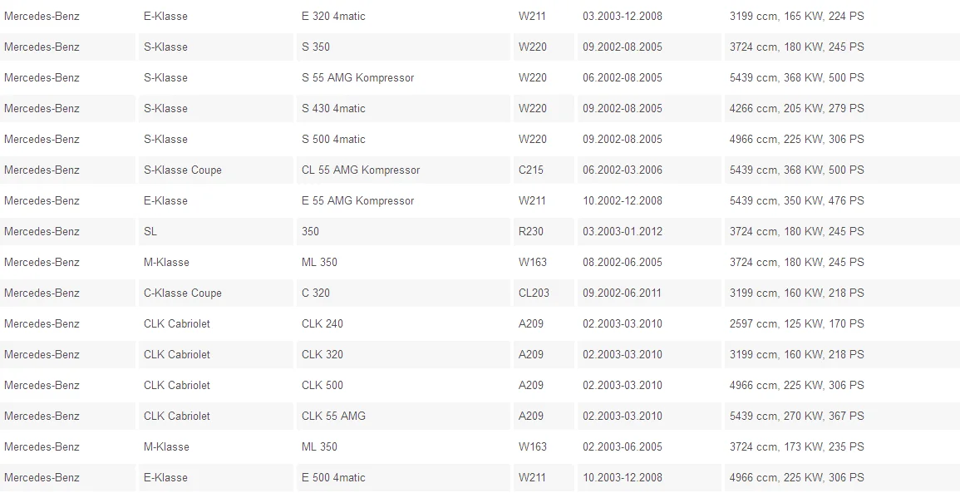Click the CL203 chassis code
The width and height of the screenshot is (960, 493).
534,293
